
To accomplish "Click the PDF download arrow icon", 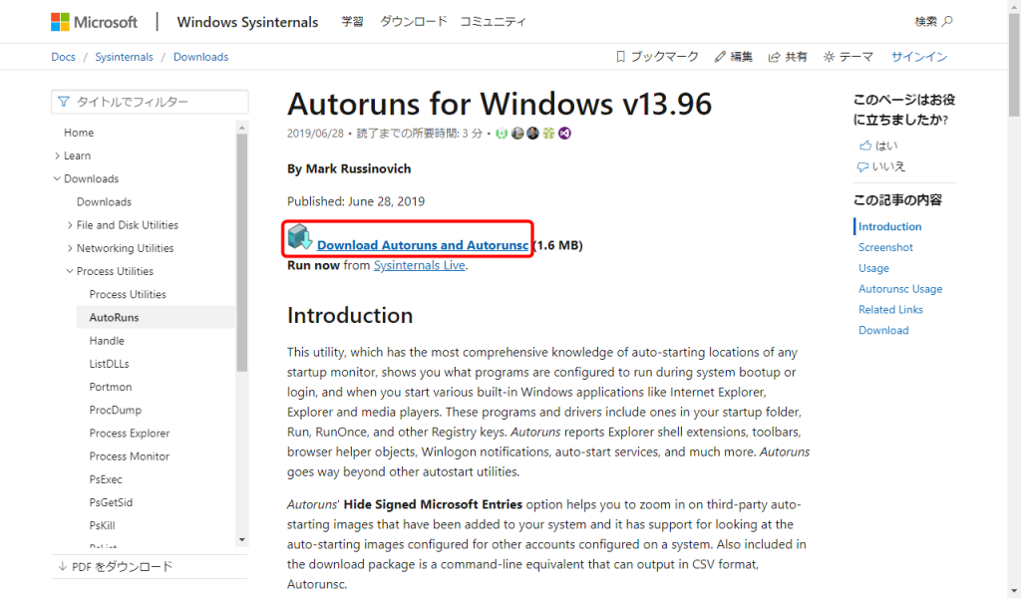I will (63, 566).
